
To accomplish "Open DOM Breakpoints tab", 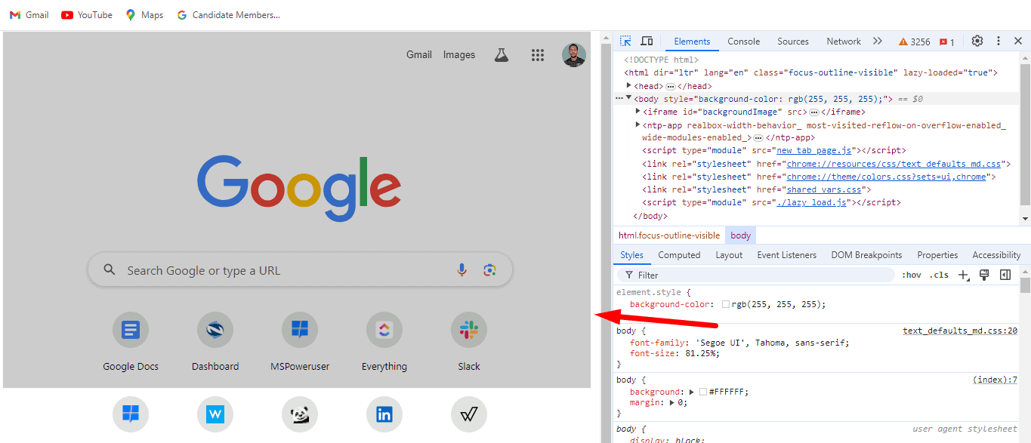I will [866, 255].
